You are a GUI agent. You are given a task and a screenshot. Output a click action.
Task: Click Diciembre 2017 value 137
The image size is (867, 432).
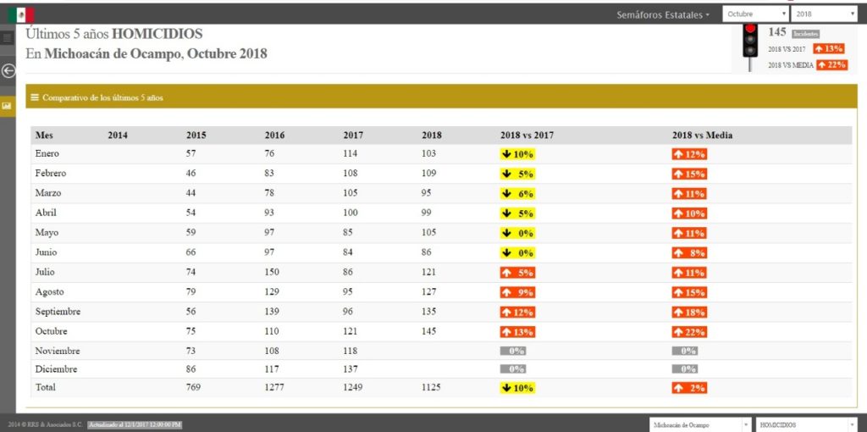point(351,369)
